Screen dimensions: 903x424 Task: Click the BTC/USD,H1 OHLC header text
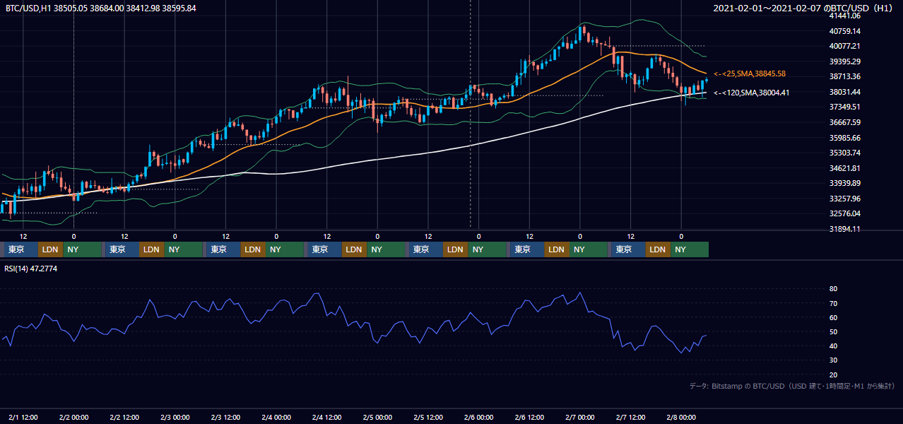[101, 8]
